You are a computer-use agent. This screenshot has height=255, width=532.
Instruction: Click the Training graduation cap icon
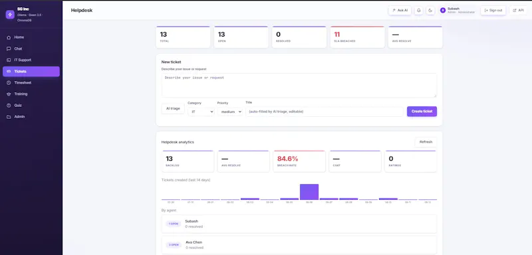(x=9, y=94)
